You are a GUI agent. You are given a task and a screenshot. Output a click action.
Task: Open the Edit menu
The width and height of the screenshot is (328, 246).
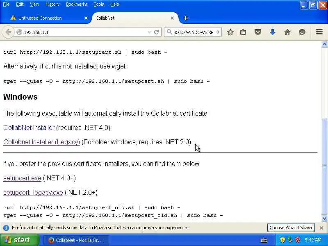tap(20, 4)
